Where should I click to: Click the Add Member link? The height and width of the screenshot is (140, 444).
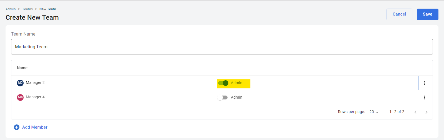[x=35, y=127]
